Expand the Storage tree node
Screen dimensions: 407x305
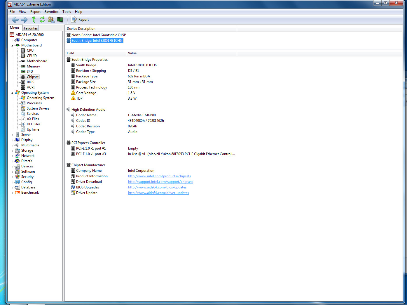click(12, 151)
